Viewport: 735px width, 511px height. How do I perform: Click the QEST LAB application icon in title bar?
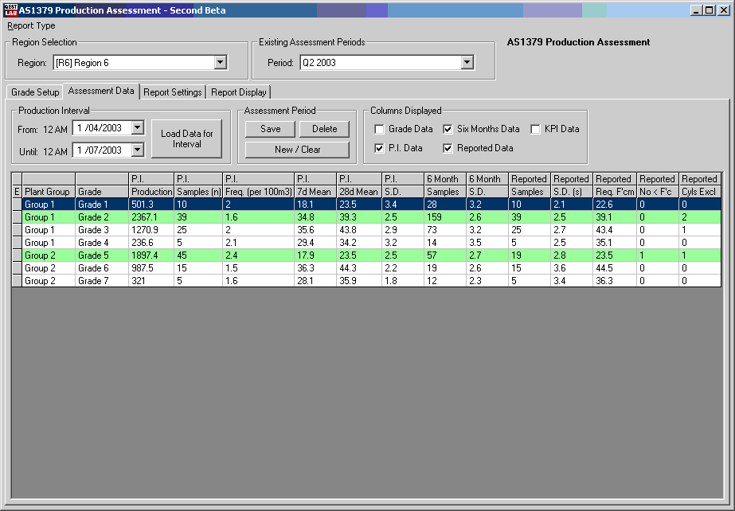[10, 10]
